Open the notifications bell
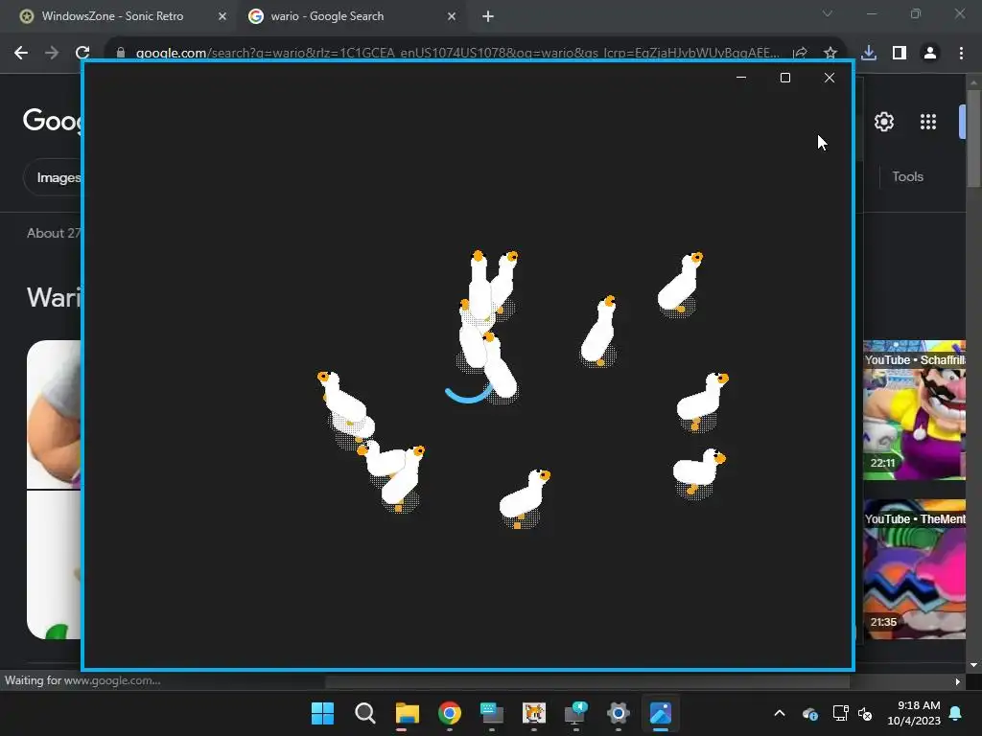 [x=956, y=713]
